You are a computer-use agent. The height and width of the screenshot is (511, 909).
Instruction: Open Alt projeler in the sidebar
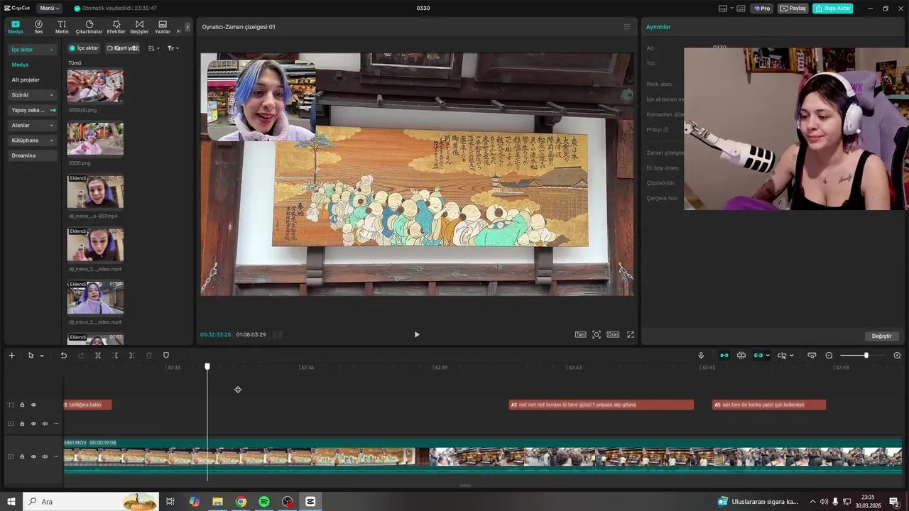coord(26,79)
